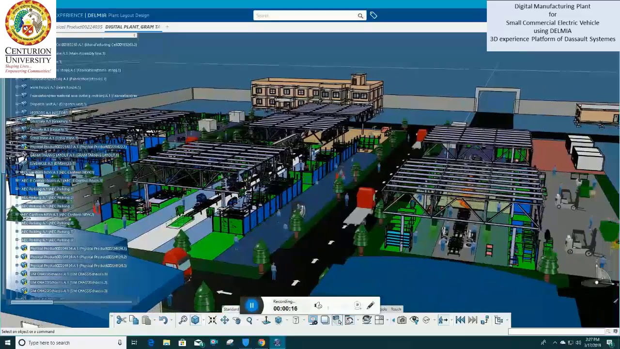620x349 pixels.
Task: Pause the screen recording
Action: (x=251, y=305)
